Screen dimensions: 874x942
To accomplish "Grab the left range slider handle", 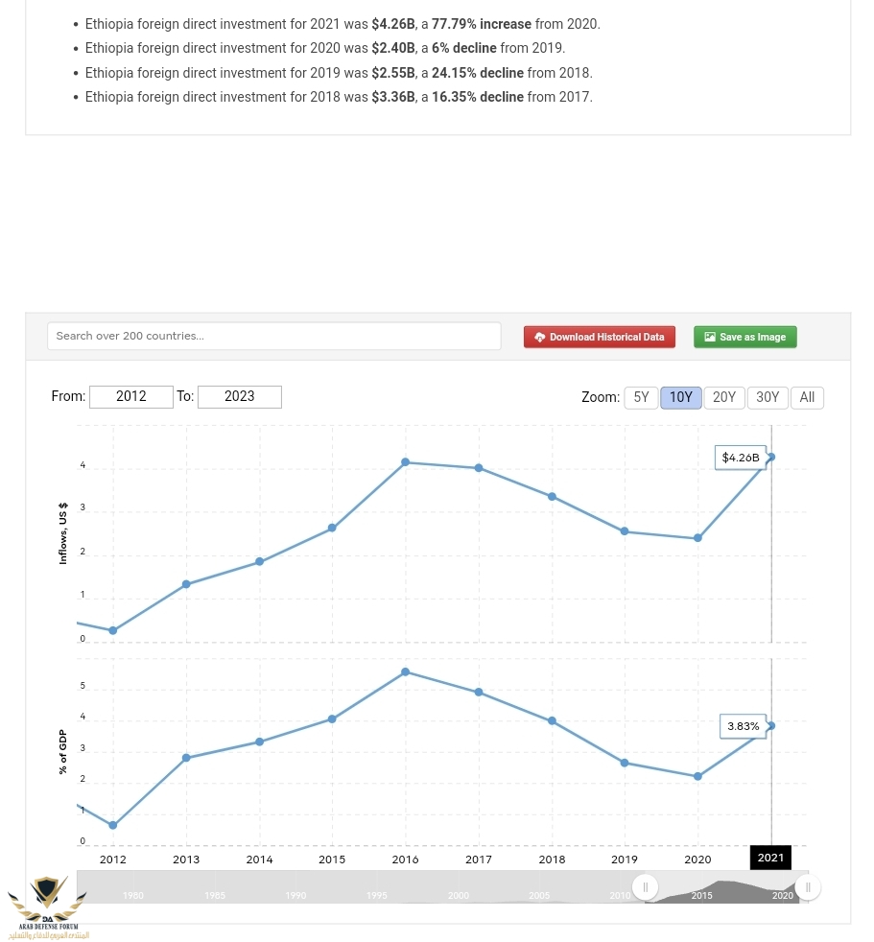I will pos(646,887).
